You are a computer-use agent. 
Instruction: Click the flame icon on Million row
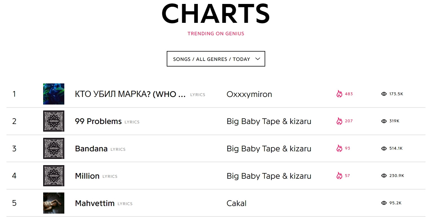click(339, 176)
